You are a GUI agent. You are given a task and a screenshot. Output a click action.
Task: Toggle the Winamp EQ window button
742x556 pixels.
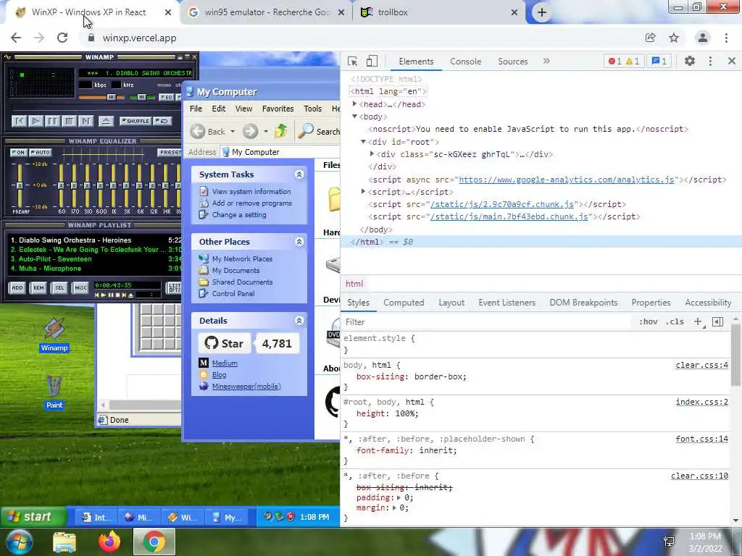pyautogui.click(x=166, y=97)
